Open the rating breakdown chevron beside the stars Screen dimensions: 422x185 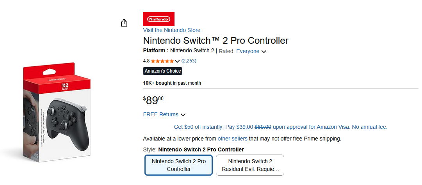point(178,61)
